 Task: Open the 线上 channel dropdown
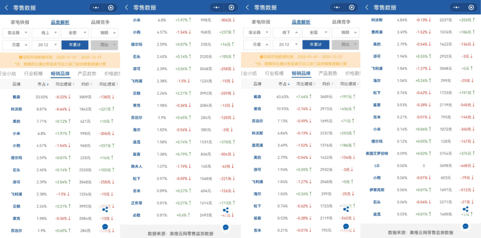(46, 32)
